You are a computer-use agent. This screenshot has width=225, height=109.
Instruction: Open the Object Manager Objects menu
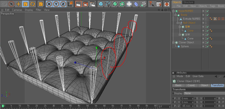[x=203, y=6]
